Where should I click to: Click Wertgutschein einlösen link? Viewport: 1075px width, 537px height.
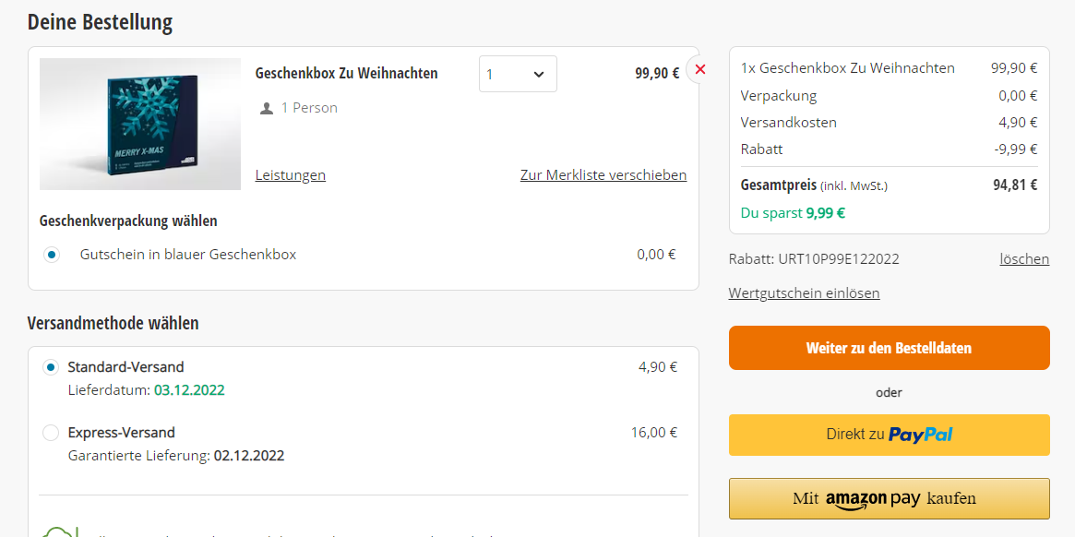[x=805, y=293]
